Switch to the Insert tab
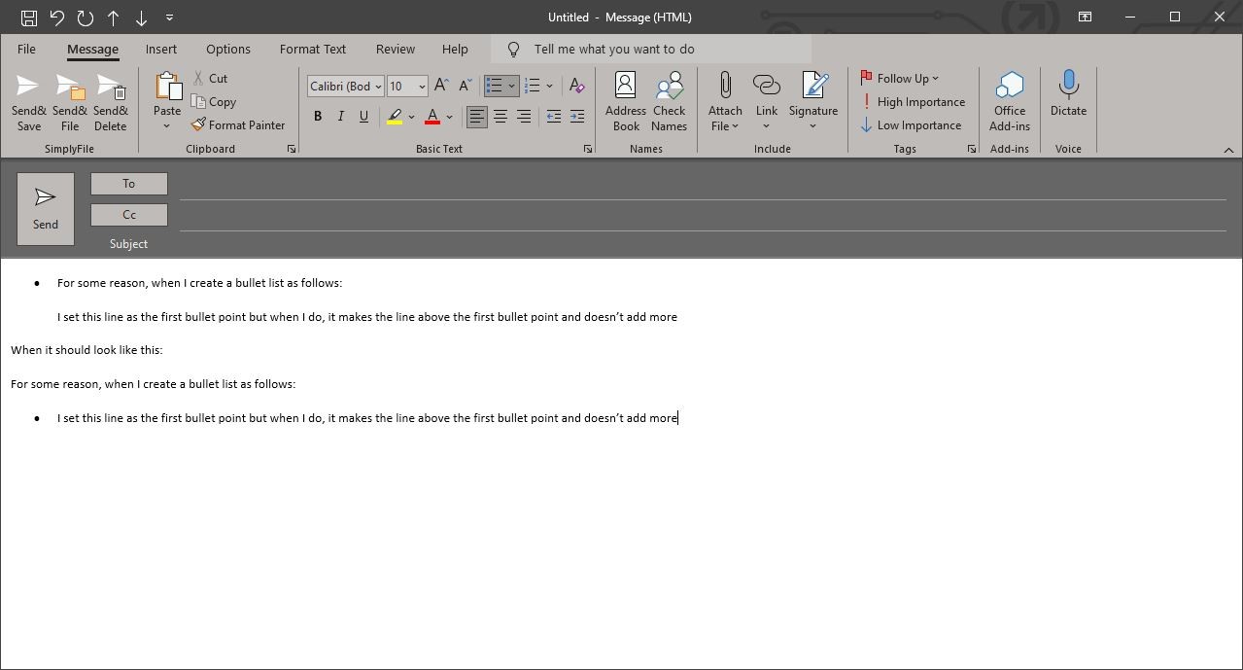The image size is (1243, 670). click(x=161, y=49)
